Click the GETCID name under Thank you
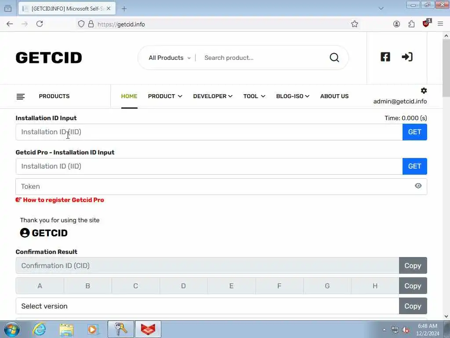 click(x=50, y=233)
